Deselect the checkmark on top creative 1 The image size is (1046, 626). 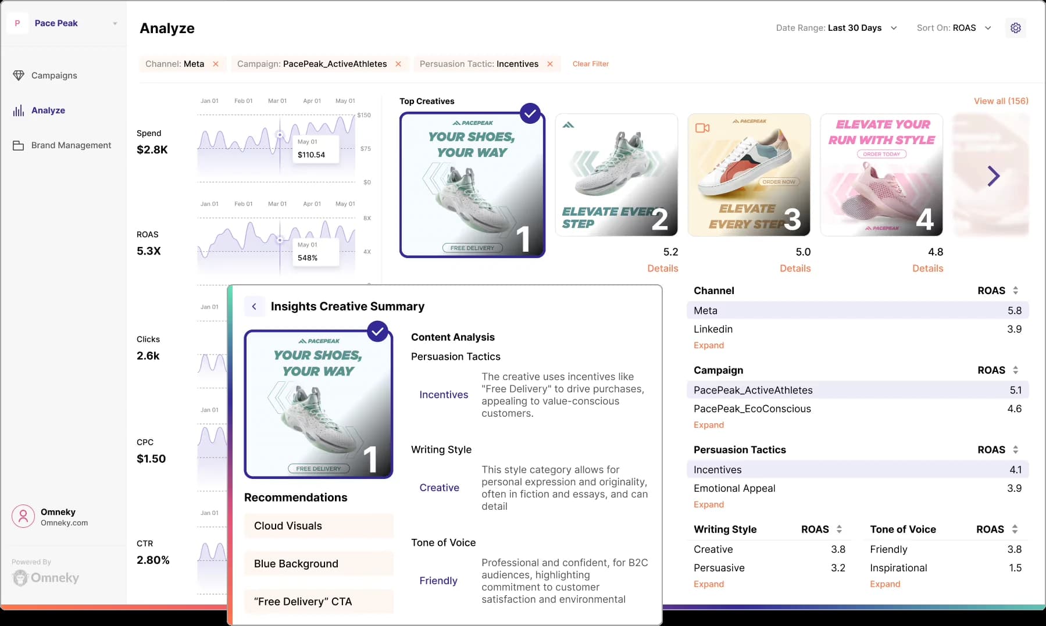pyautogui.click(x=529, y=113)
